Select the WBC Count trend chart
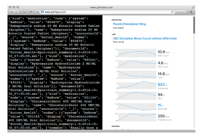 coord(137,53)
